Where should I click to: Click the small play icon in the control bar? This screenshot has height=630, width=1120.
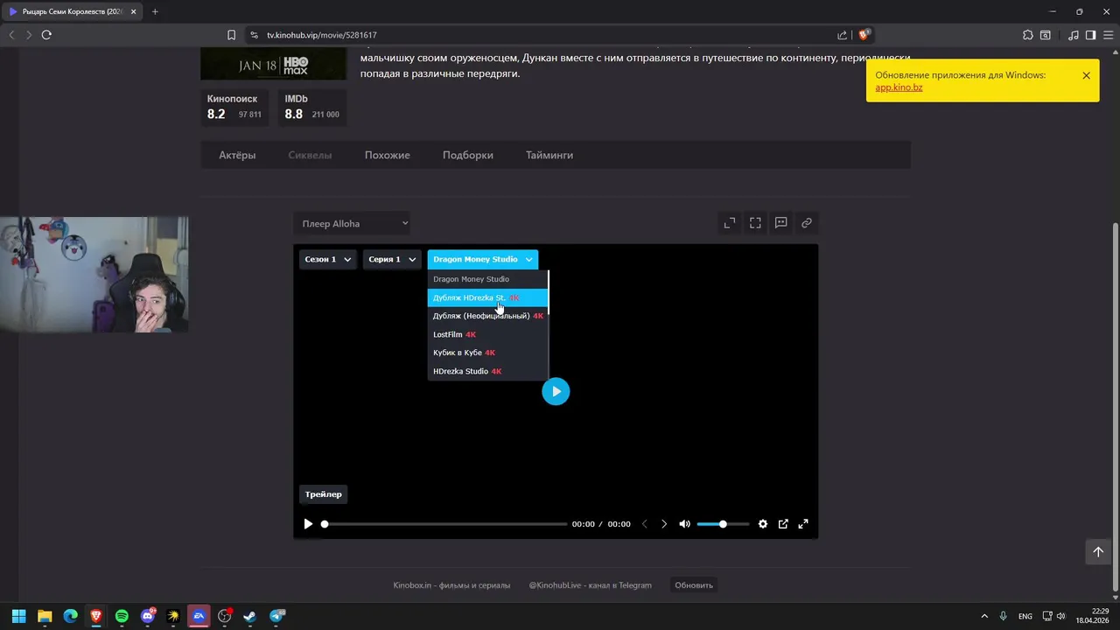pyautogui.click(x=308, y=524)
